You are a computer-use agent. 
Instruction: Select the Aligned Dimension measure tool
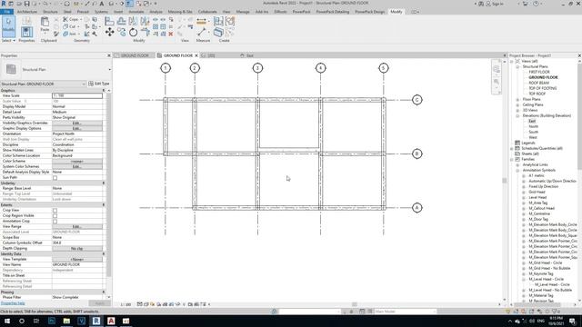click(201, 21)
